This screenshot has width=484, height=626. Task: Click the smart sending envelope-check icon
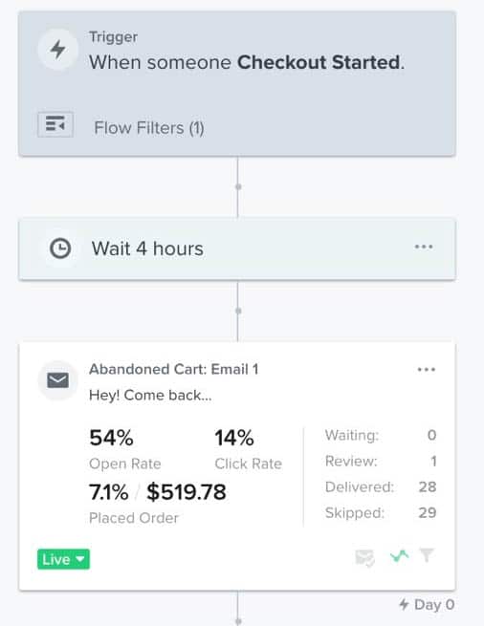click(x=364, y=558)
